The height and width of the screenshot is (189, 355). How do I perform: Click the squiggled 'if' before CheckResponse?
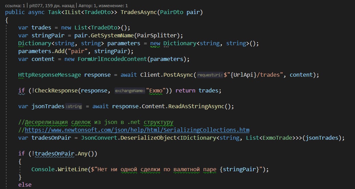(x=22, y=91)
